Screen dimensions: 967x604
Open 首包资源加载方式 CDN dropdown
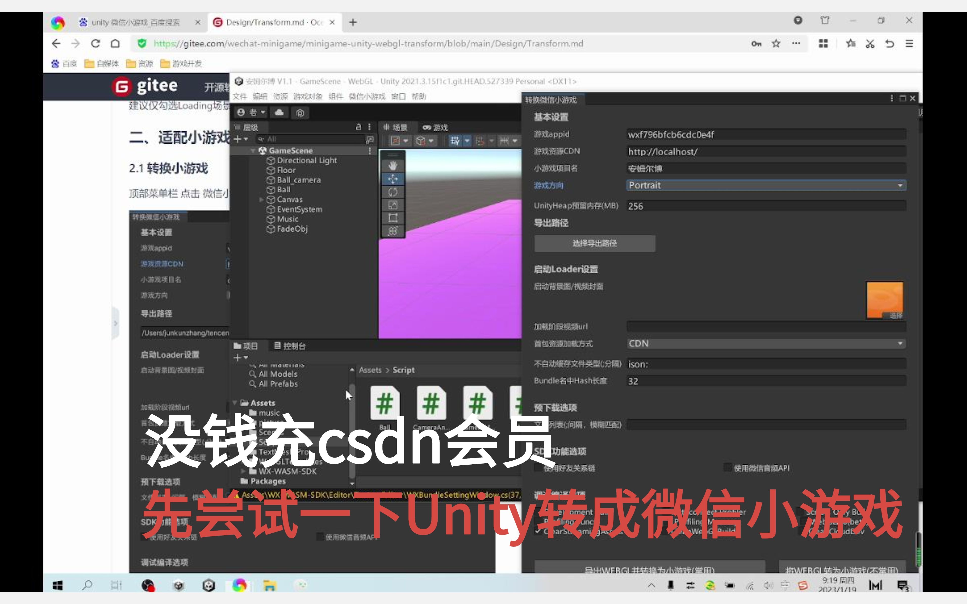(766, 344)
